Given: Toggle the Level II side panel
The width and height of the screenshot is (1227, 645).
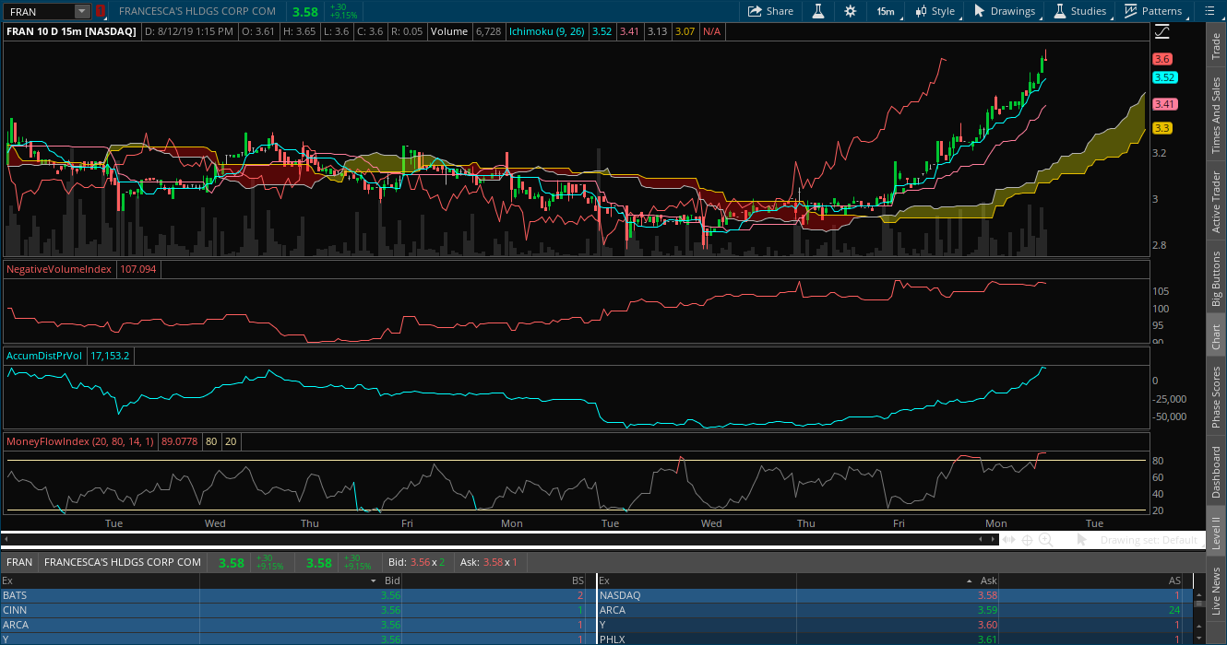Looking at the screenshot, I should click(1216, 532).
